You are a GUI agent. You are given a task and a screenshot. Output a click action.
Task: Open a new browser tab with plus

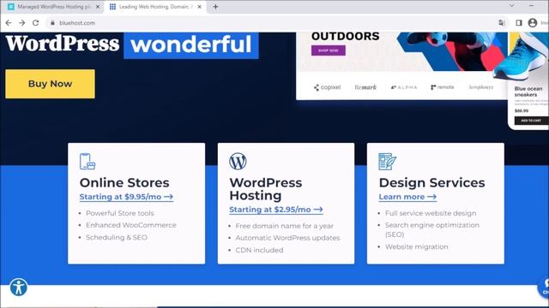tap(215, 7)
